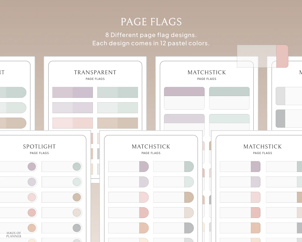
Task: Choose the tan dot on Spotlight sheet
Action: tap(77, 197)
